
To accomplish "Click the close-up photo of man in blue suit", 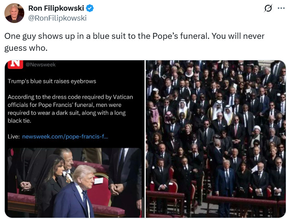I will (75, 183).
